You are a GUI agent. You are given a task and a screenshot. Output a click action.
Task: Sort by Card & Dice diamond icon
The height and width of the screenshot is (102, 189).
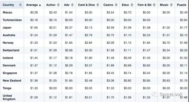(x=98, y=5)
